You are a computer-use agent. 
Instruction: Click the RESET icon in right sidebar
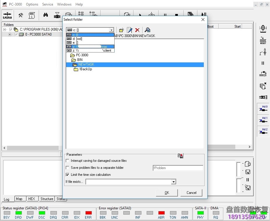point(263,41)
